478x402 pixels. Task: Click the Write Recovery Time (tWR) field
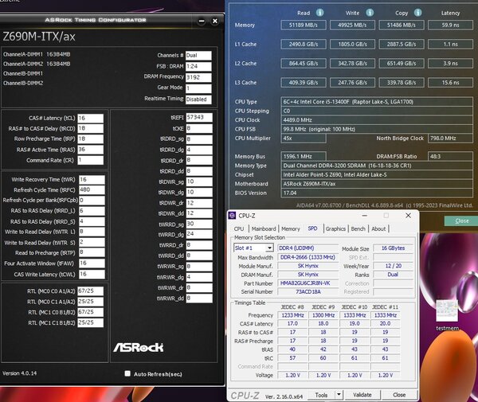tap(92, 180)
